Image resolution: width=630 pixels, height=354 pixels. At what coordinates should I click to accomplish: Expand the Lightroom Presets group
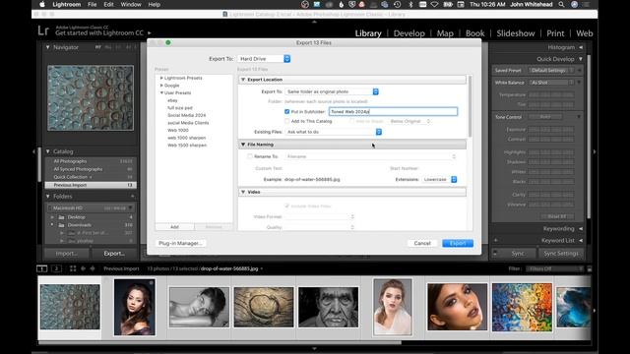(x=161, y=78)
